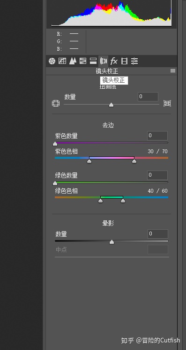Click the B: readout label

pos(60,49)
